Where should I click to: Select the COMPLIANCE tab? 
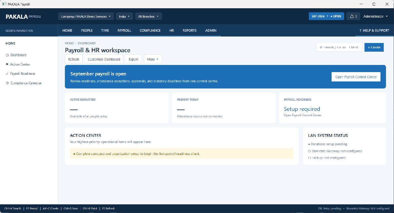click(150, 30)
